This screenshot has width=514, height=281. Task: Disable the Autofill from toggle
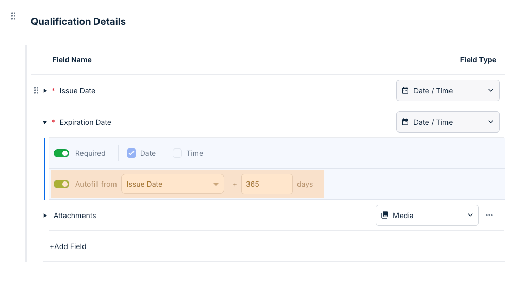pos(61,184)
